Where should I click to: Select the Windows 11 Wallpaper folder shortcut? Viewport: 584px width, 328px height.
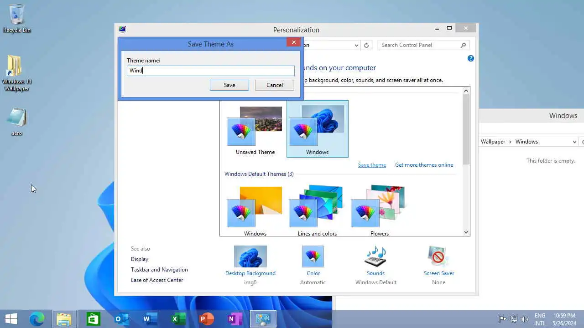(17, 73)
